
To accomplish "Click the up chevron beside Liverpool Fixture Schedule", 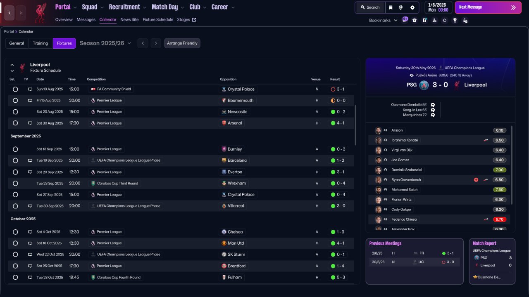I will [12, 65].
